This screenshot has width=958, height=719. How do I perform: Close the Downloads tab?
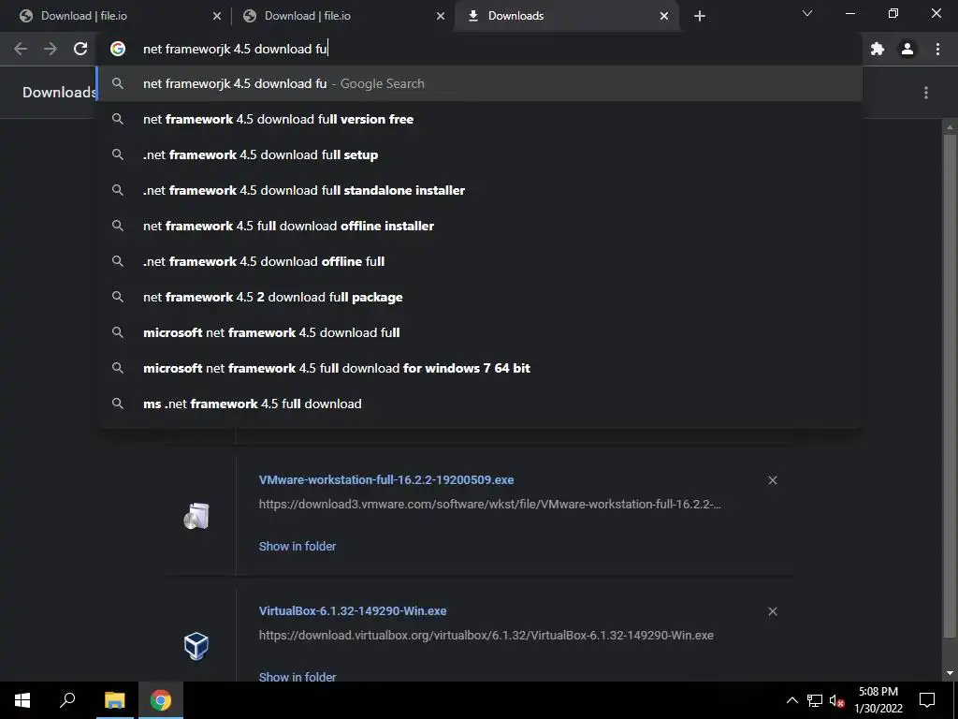pyautogui.click(x=664, y=16)
